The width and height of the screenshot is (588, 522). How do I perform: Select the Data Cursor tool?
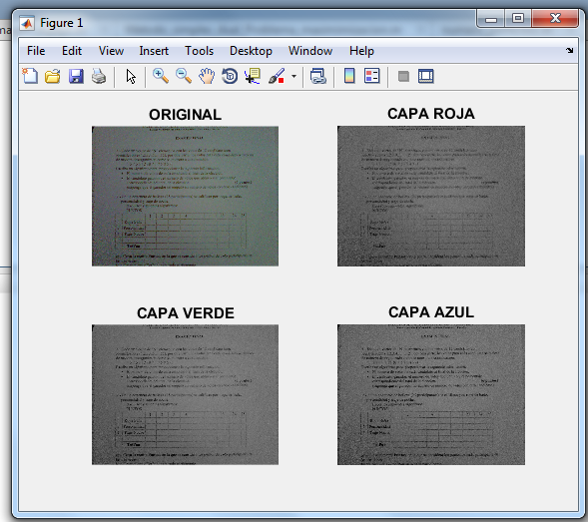(253, 76)
